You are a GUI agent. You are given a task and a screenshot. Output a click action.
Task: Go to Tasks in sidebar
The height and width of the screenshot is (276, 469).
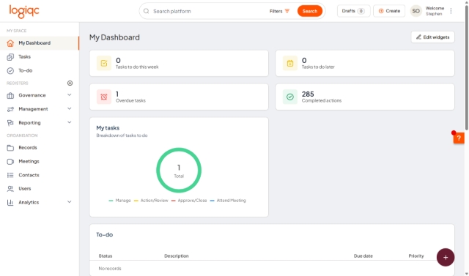pyautogui.click(x=40, y=57)
